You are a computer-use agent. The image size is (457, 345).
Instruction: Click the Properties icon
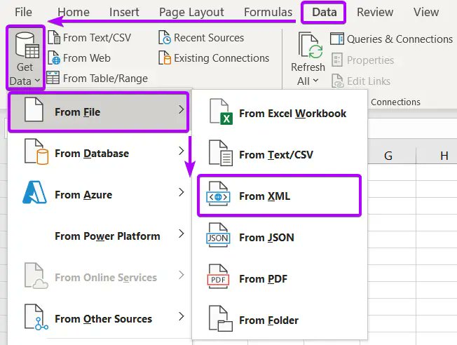(337, 60)
